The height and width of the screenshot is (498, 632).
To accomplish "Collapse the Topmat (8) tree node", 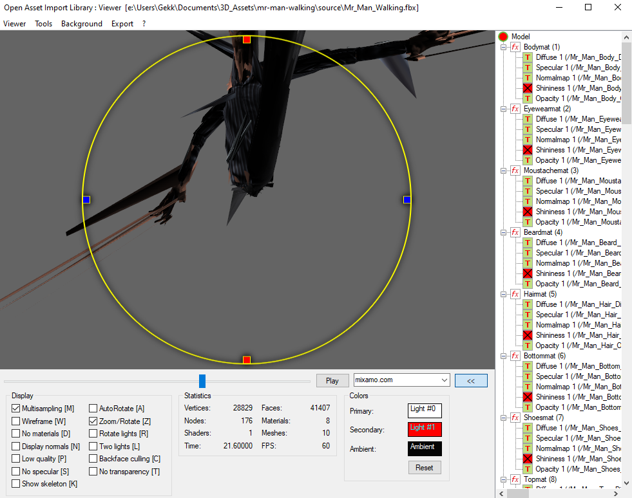I will click(x=503, y=479).
